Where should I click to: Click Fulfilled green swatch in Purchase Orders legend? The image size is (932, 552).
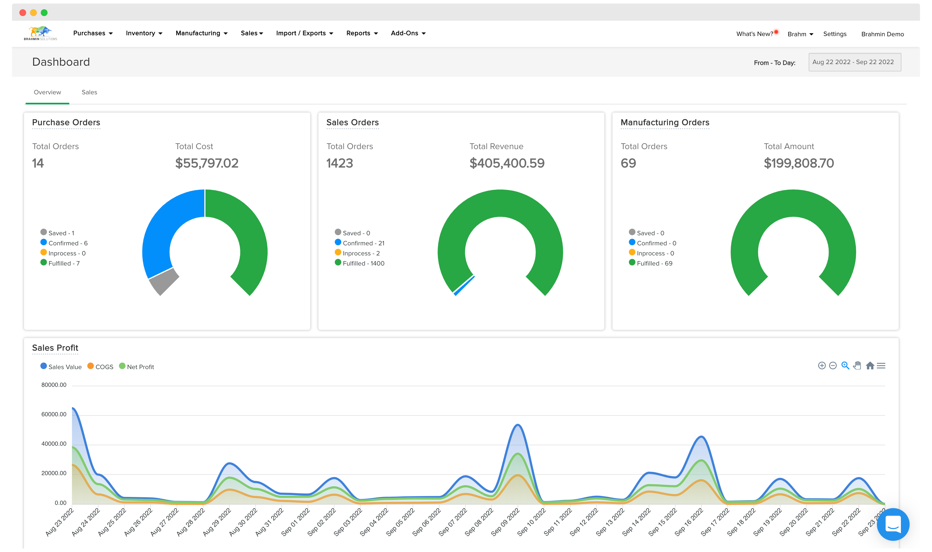pos(44,263)
